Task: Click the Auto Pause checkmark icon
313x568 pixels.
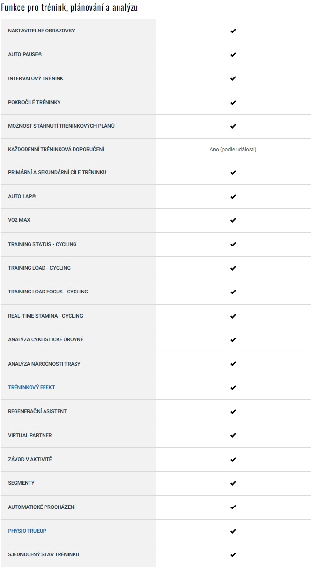Action: point(233,55)
